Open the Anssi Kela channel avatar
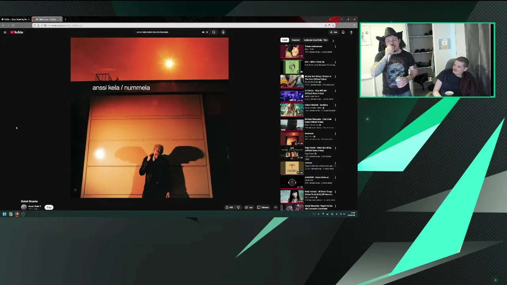Viewport: 507px width, 285px height. (x=24, y=207)
